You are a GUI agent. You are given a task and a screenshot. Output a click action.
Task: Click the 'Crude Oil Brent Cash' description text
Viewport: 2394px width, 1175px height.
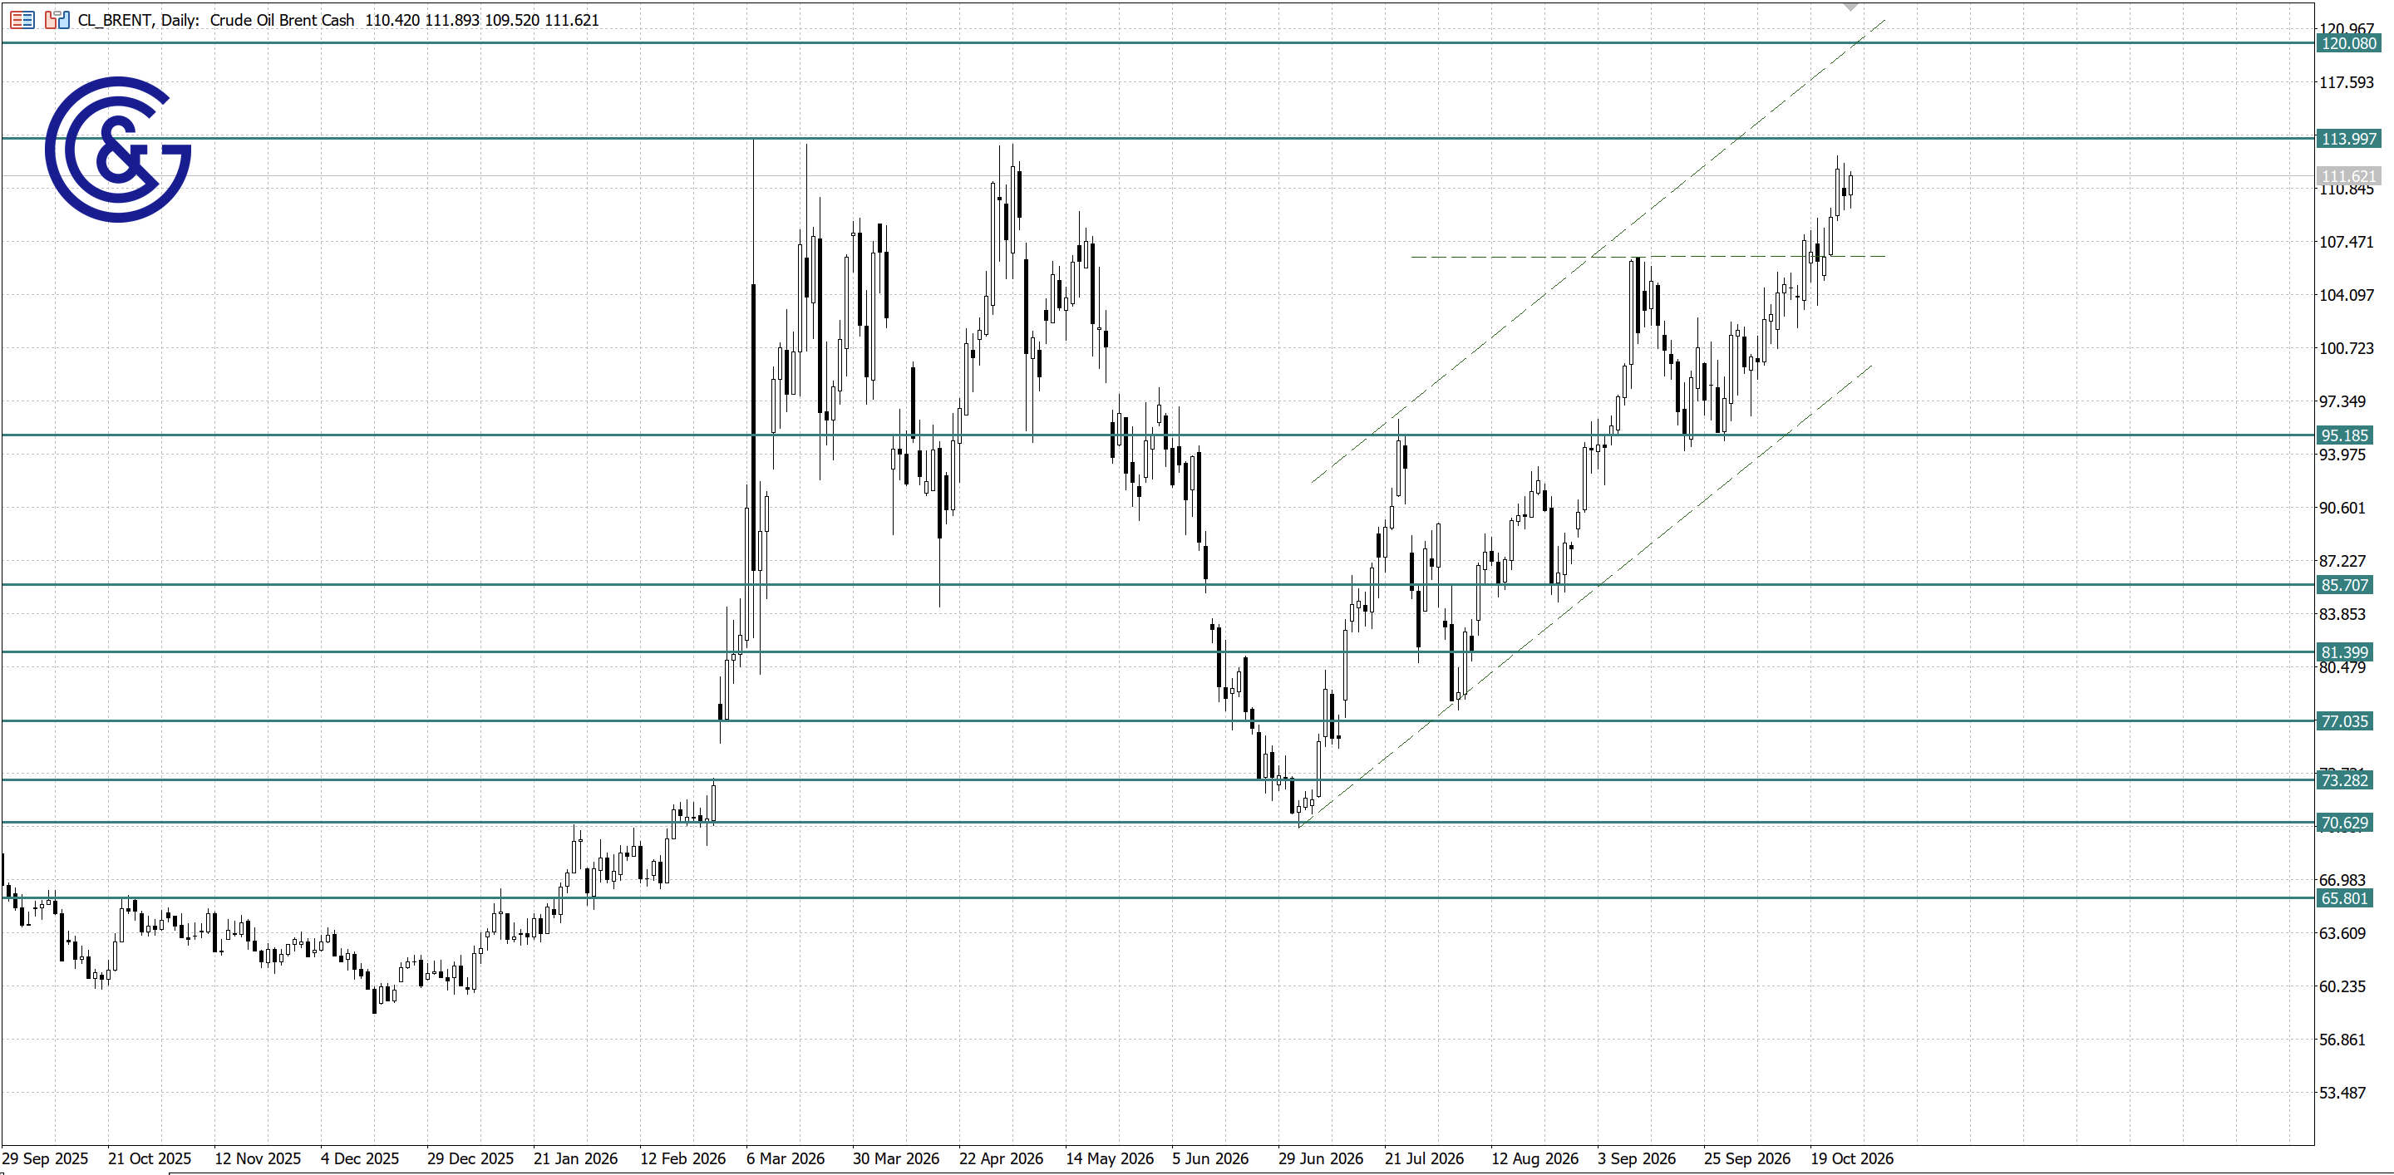pyautogui.click(x=282, y=19)
